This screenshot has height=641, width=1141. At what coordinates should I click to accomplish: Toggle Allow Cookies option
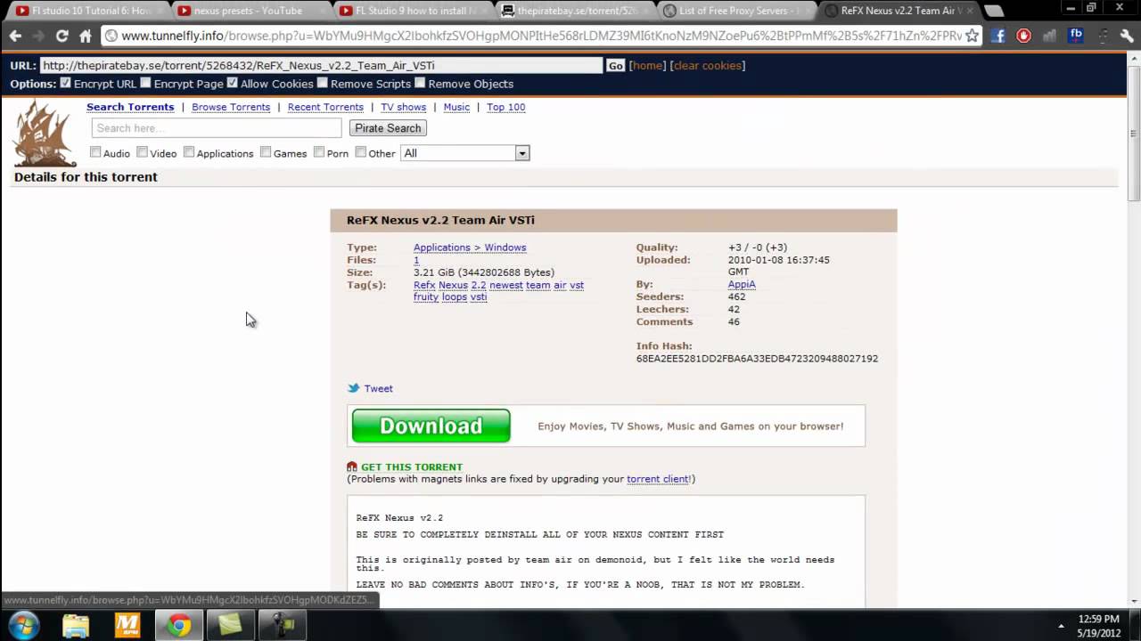click(x=232, y=83)
